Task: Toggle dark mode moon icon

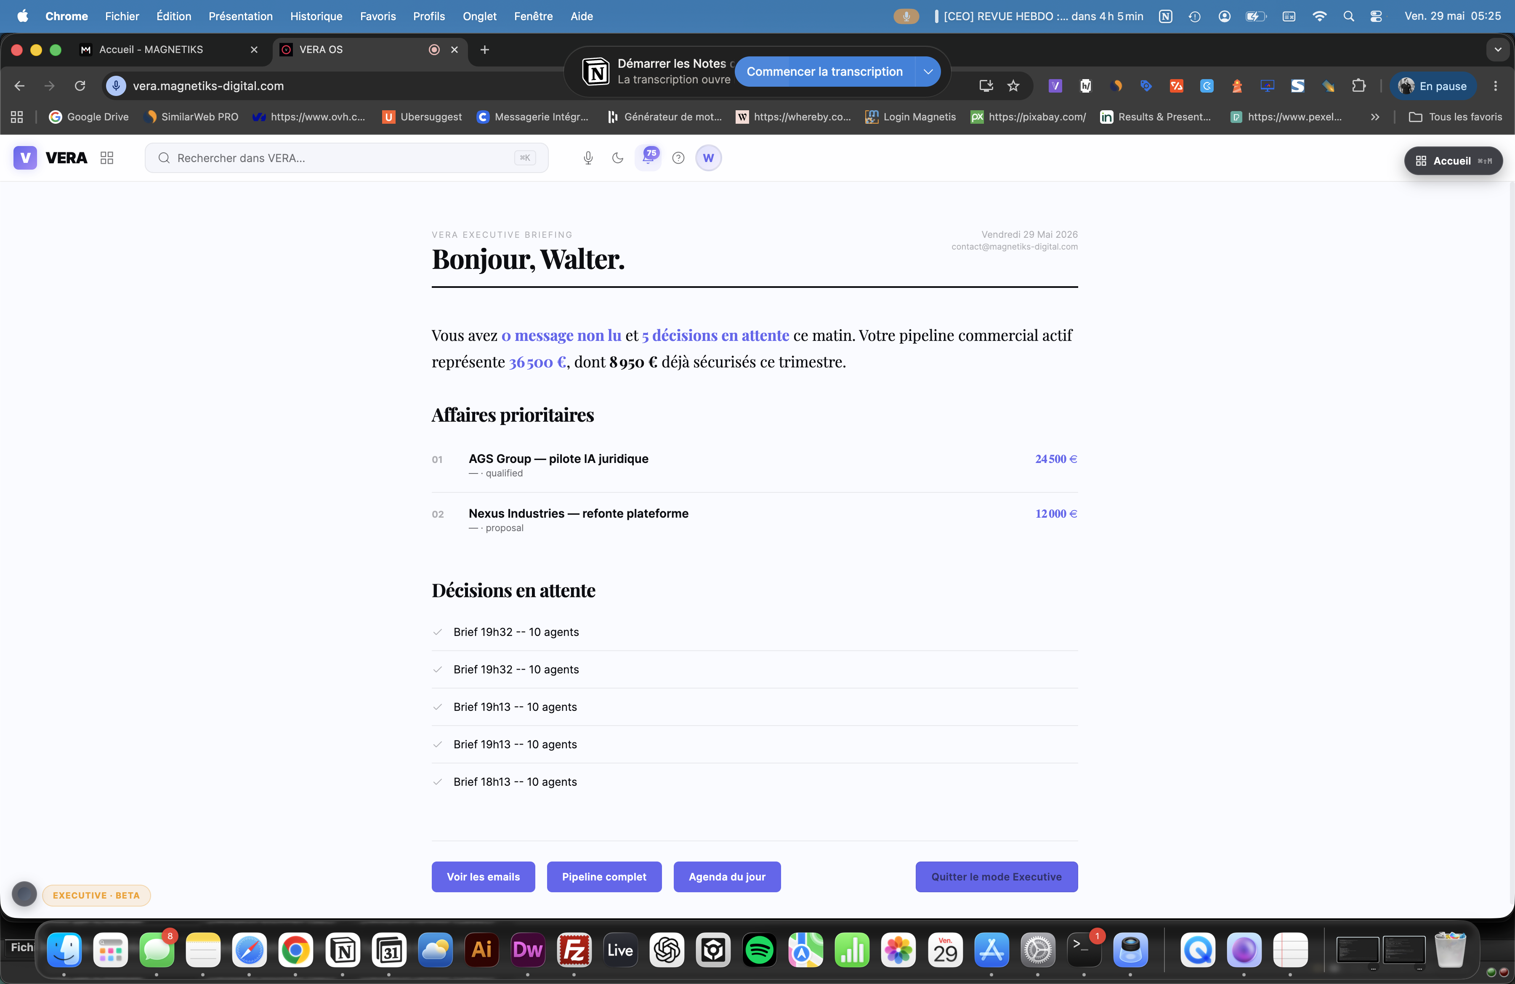Action: tap(617, 158)
